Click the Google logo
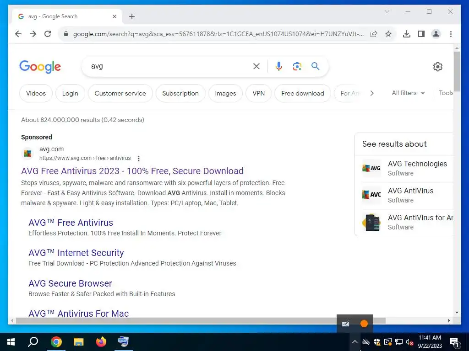469x351 pixels. click(40, 67)
